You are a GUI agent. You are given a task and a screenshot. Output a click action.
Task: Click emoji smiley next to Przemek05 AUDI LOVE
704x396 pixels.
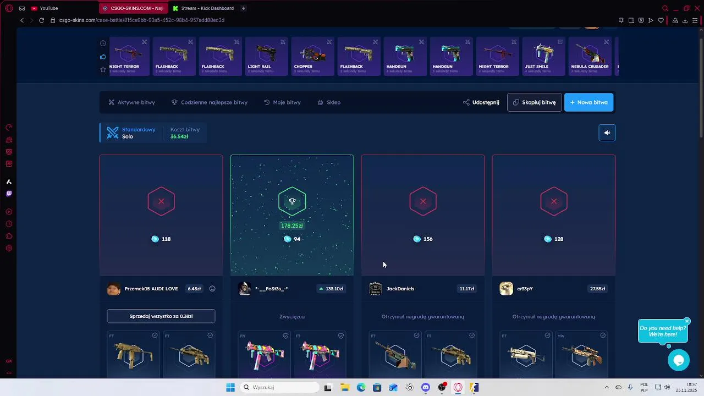(212, 289)
